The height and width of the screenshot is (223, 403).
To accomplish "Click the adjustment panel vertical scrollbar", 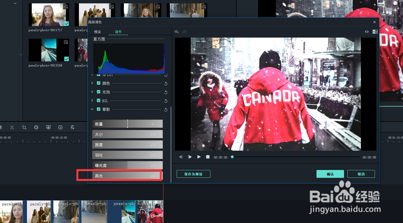I will tap(171, 144).
